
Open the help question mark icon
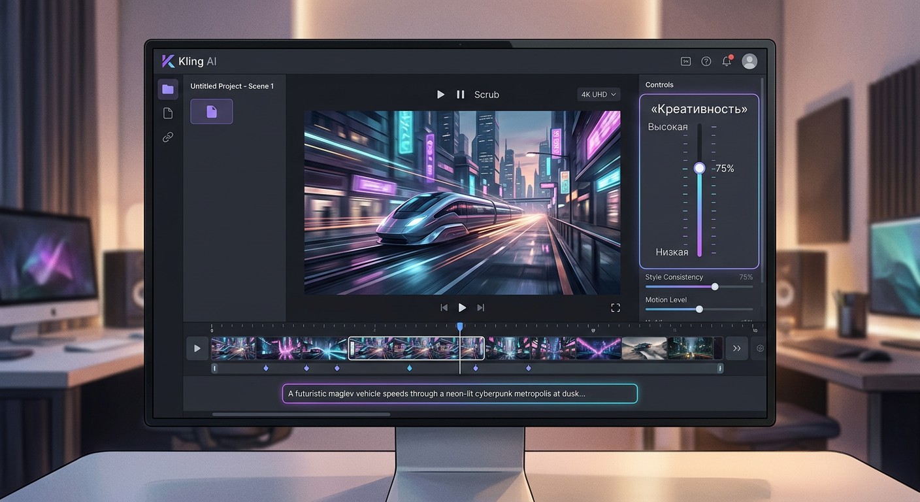click(x=706, y=61)
